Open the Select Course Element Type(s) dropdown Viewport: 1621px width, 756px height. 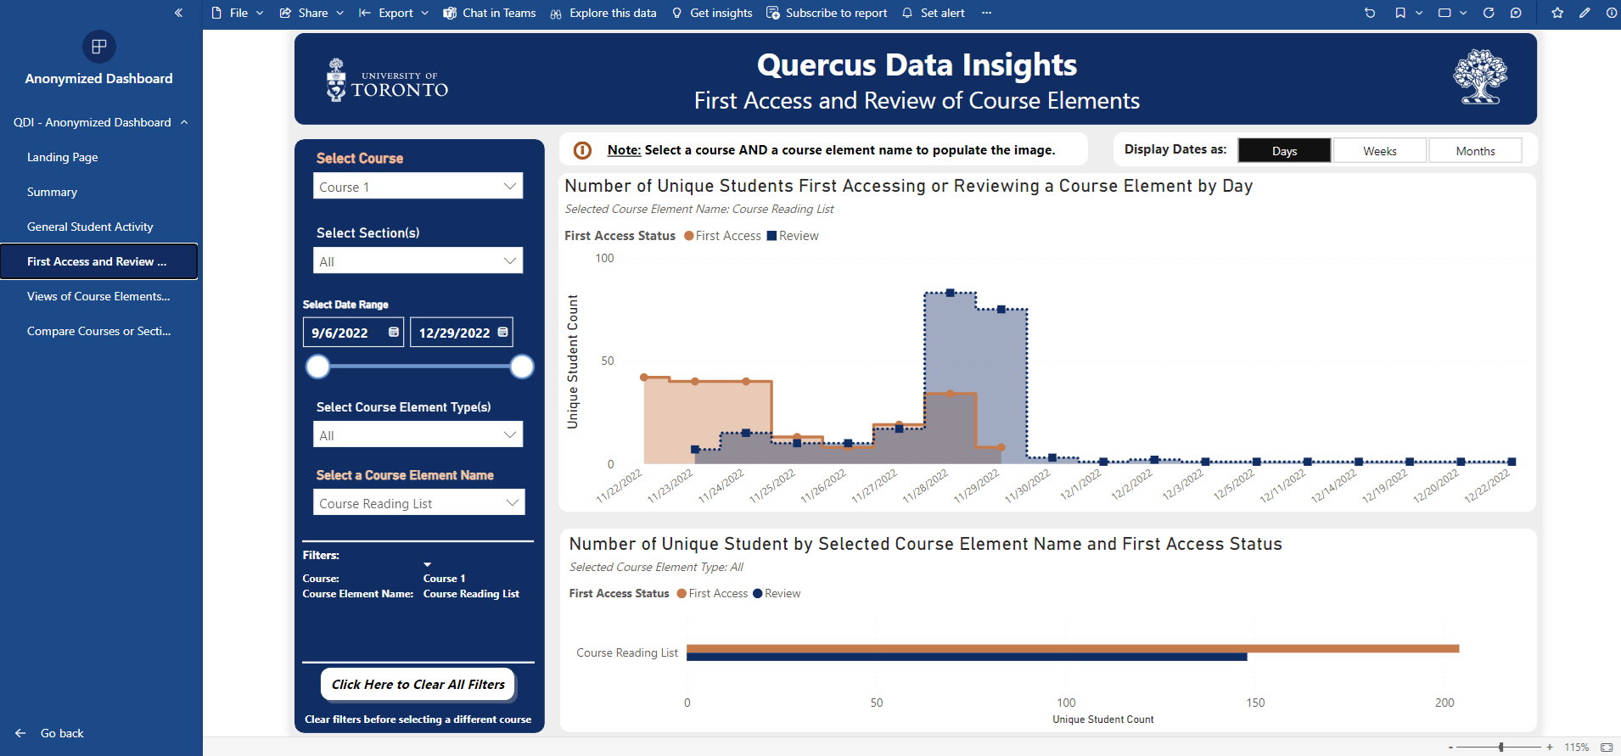click(x=418, y=434)
